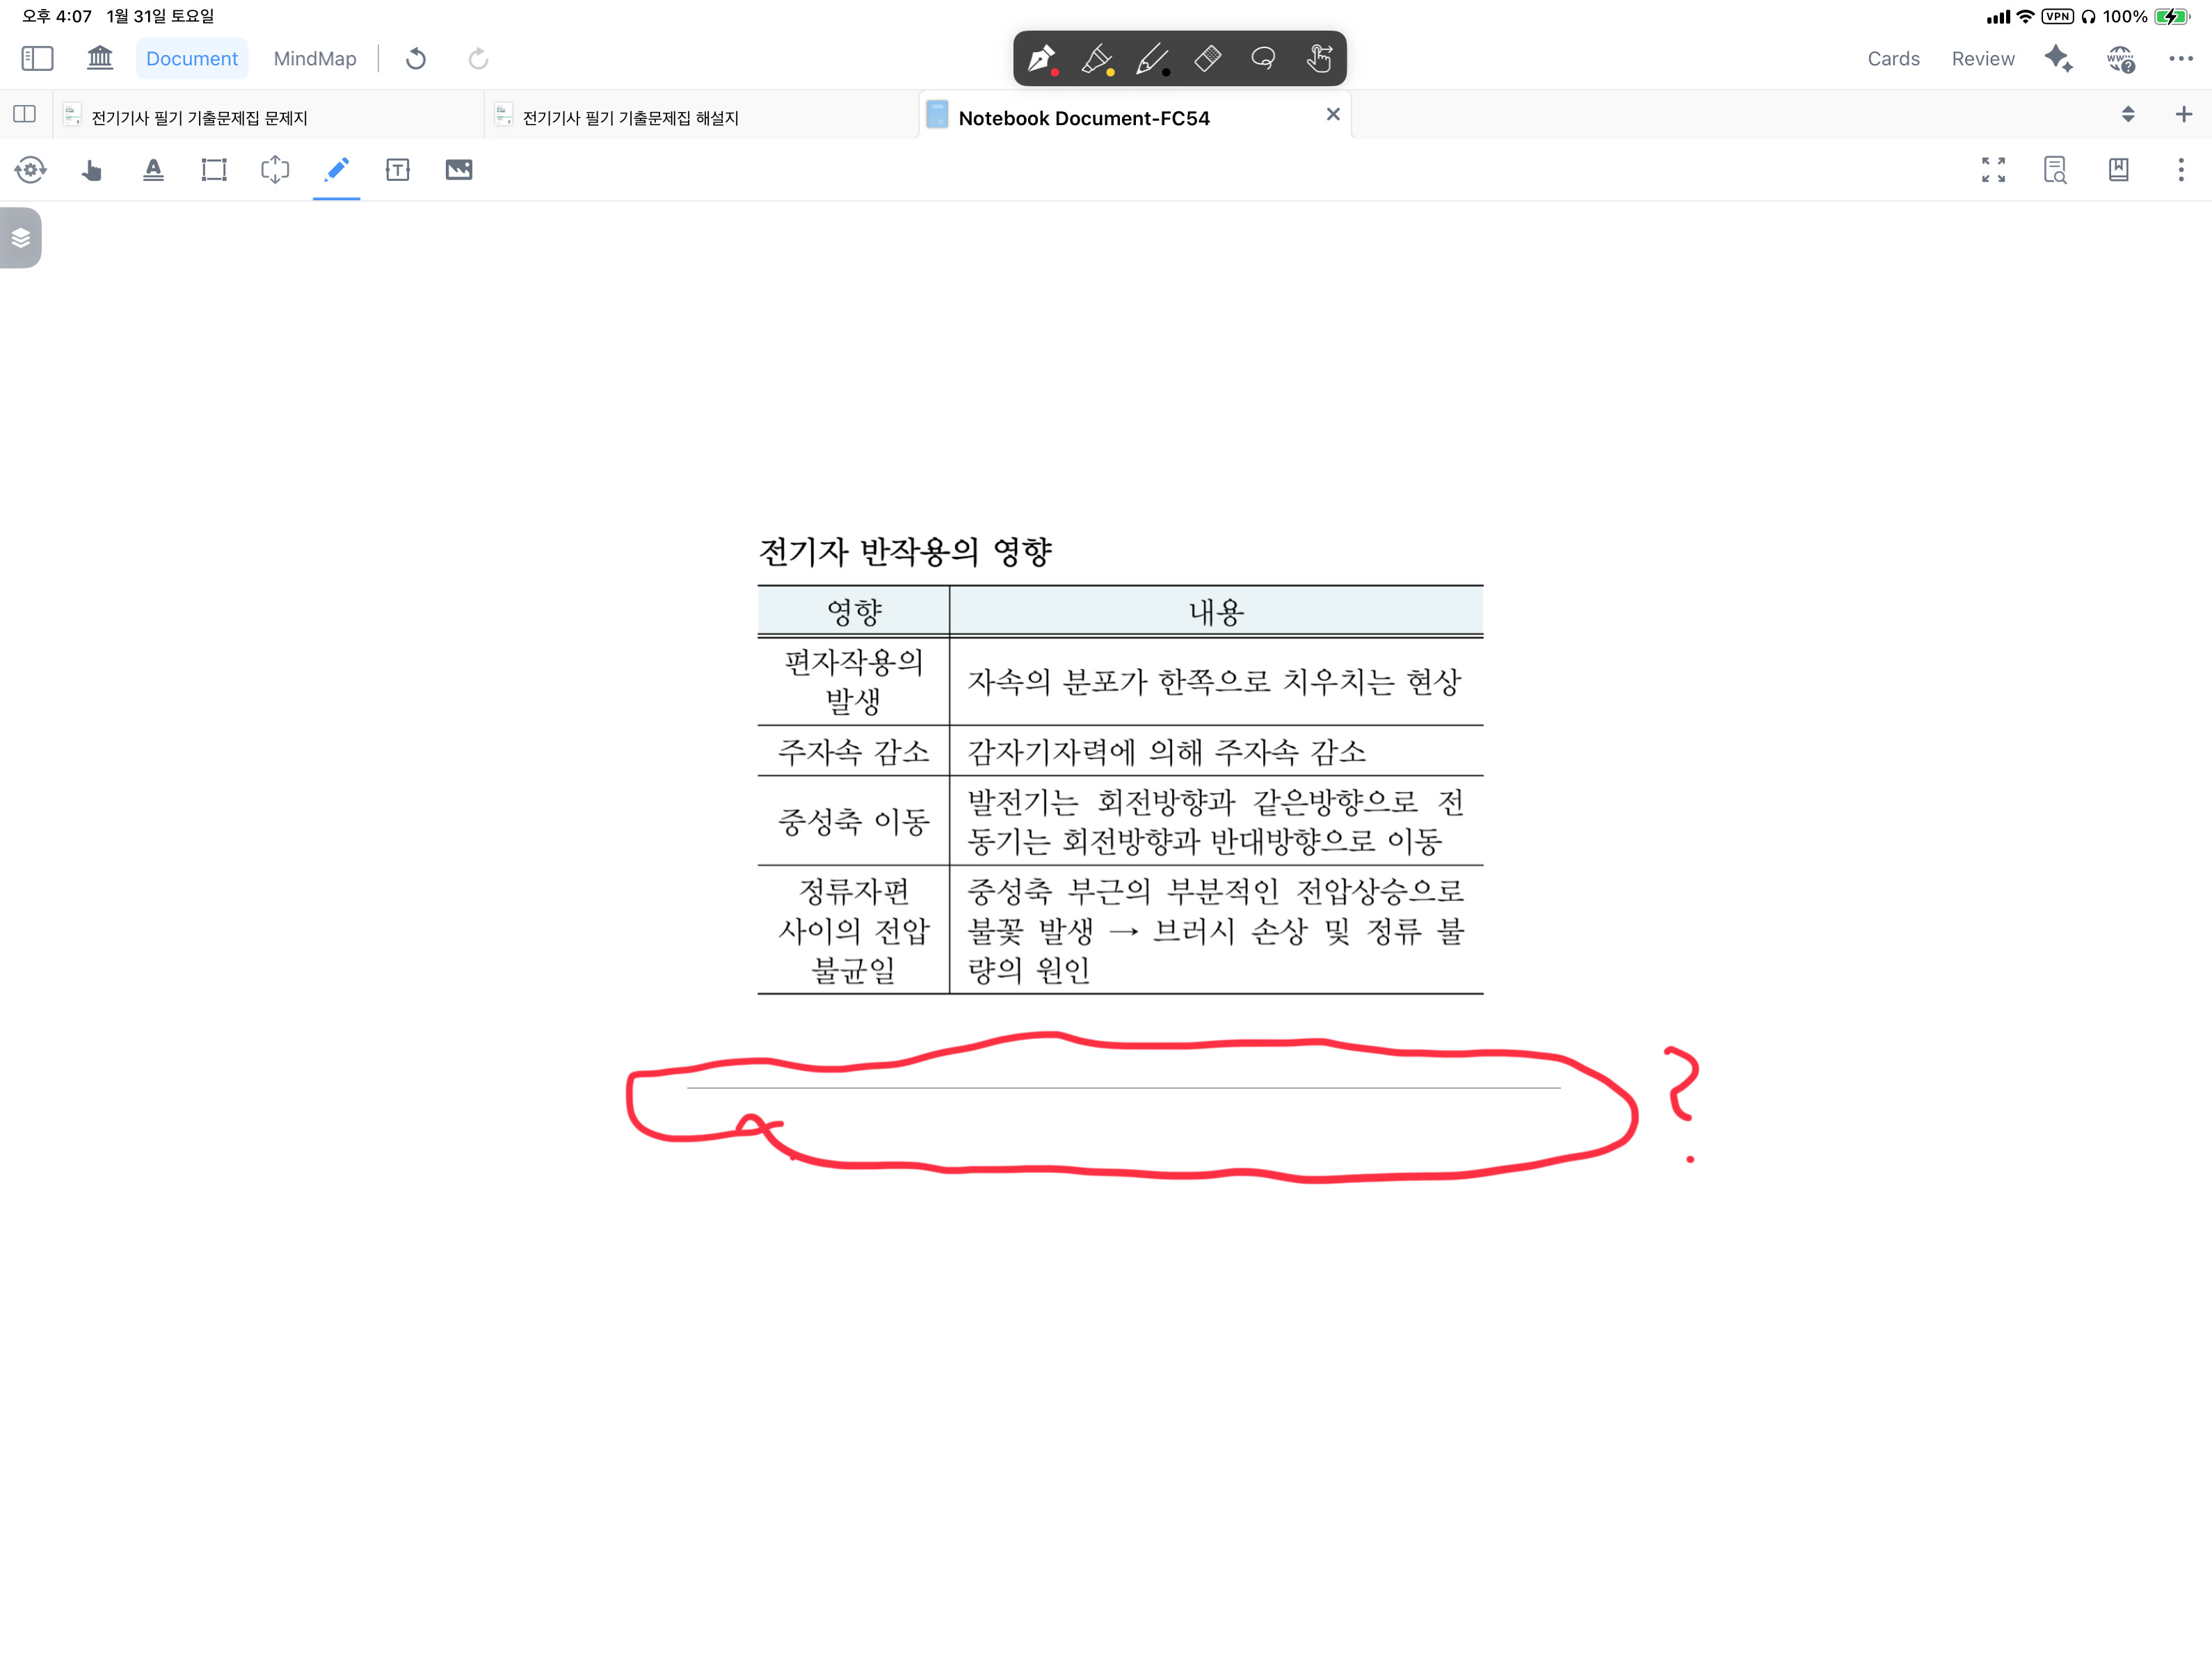
Task: Insert a text box
Action: (x=397, y=170)
